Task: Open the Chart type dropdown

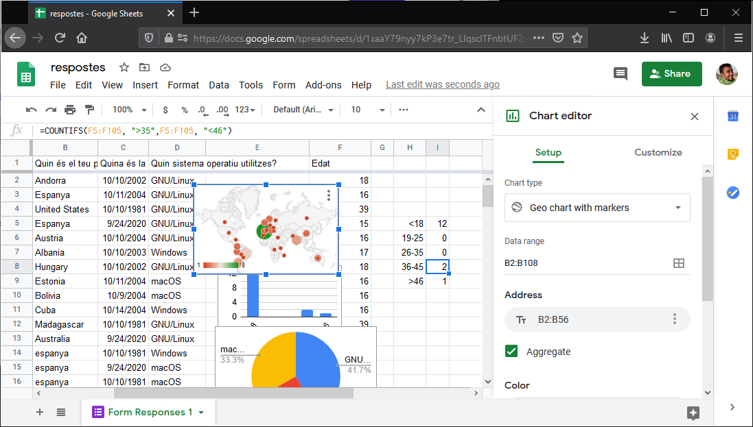Action: (x=597, y=208)
